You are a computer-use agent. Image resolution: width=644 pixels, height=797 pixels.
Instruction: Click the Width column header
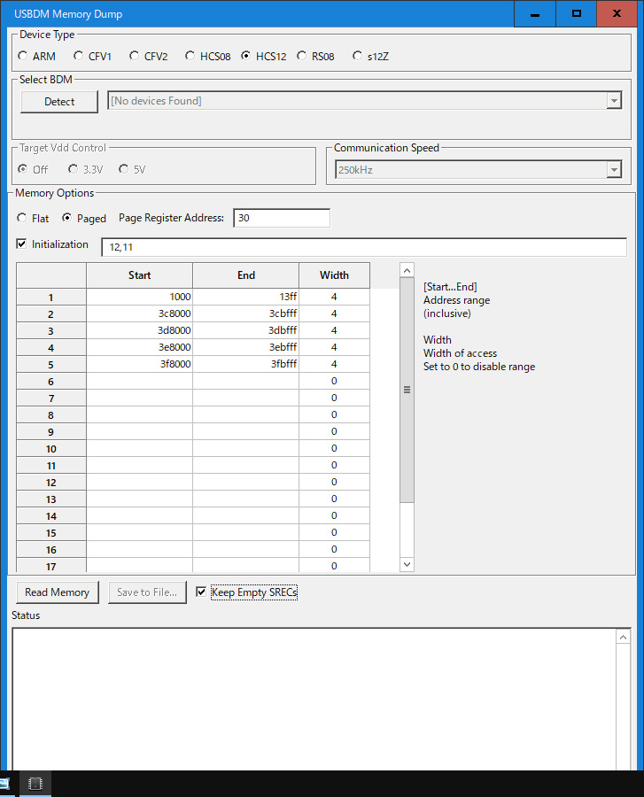point(335,275)
